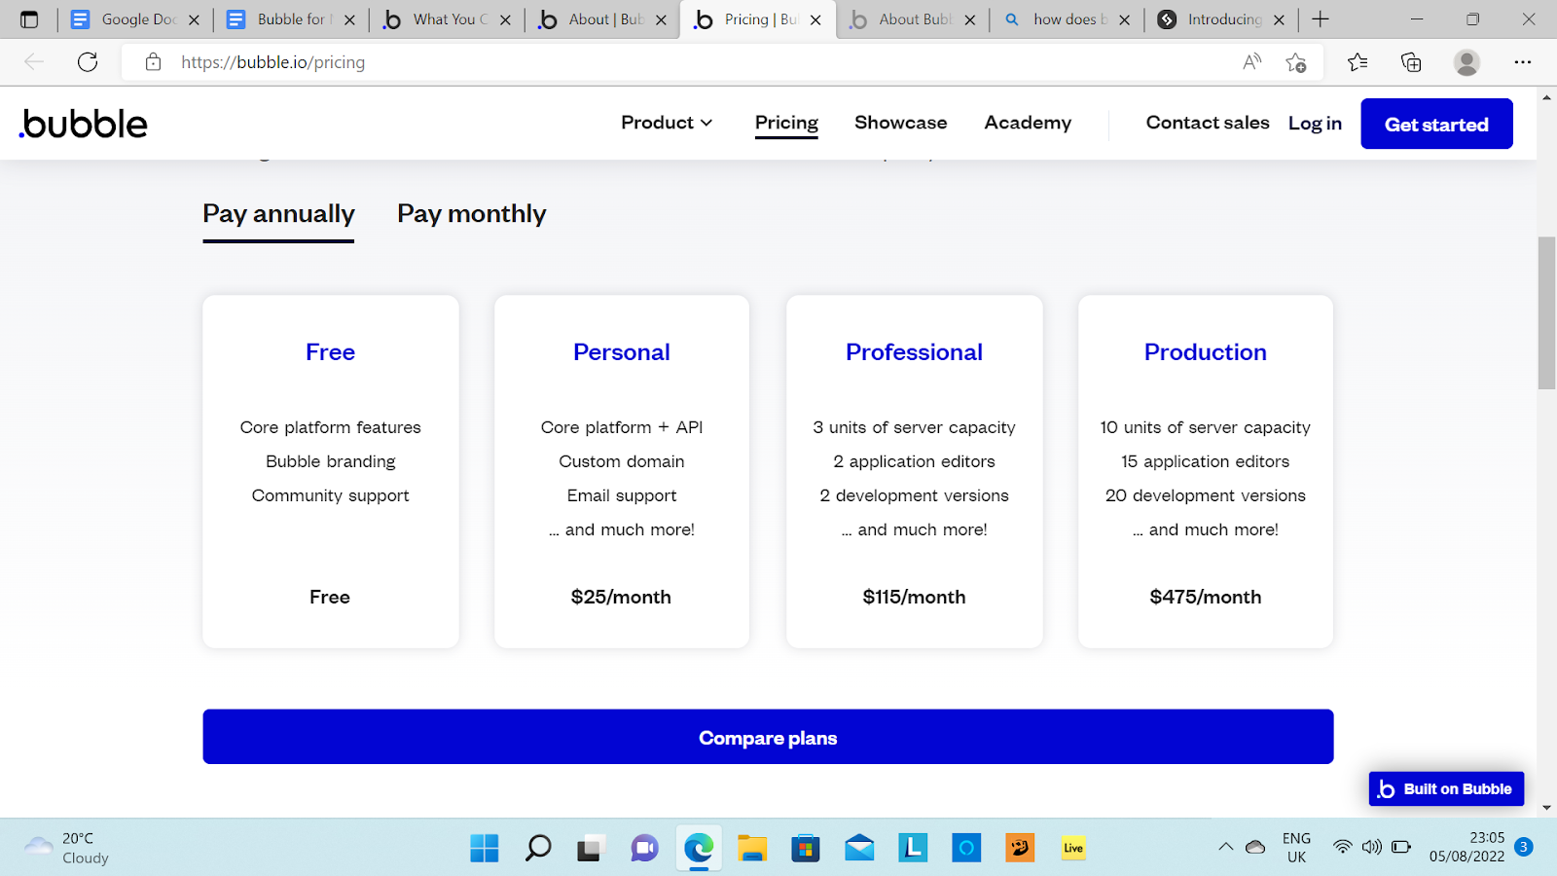The image size is (1557, 876).
Task: Close the Pricing | Bubble tab
Action: coord(815,19)
